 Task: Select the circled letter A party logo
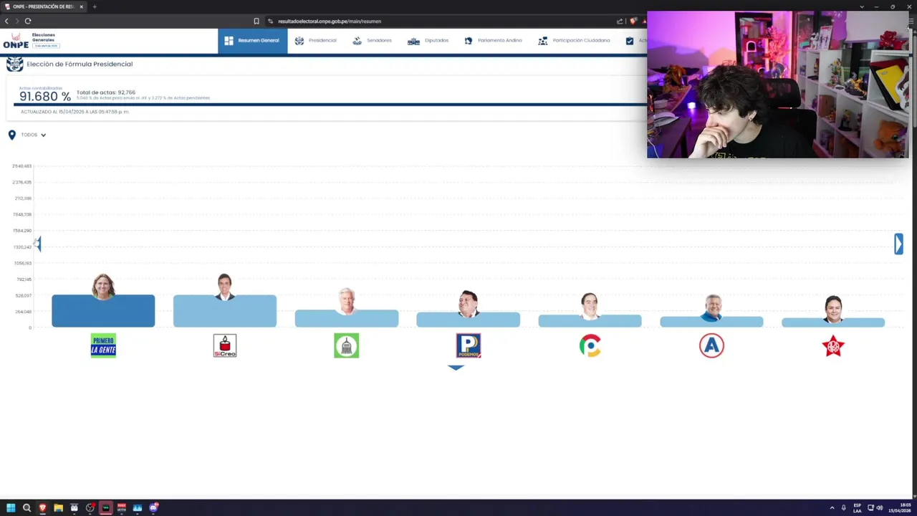711,345
